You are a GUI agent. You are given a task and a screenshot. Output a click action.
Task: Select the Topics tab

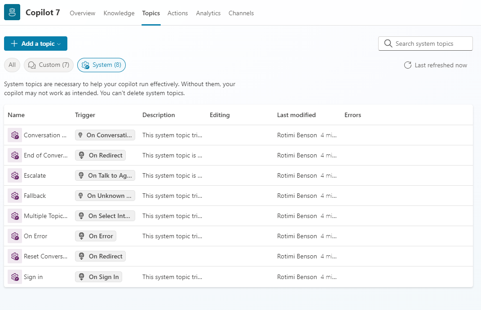pyautogui.click(x=151, y=13)
